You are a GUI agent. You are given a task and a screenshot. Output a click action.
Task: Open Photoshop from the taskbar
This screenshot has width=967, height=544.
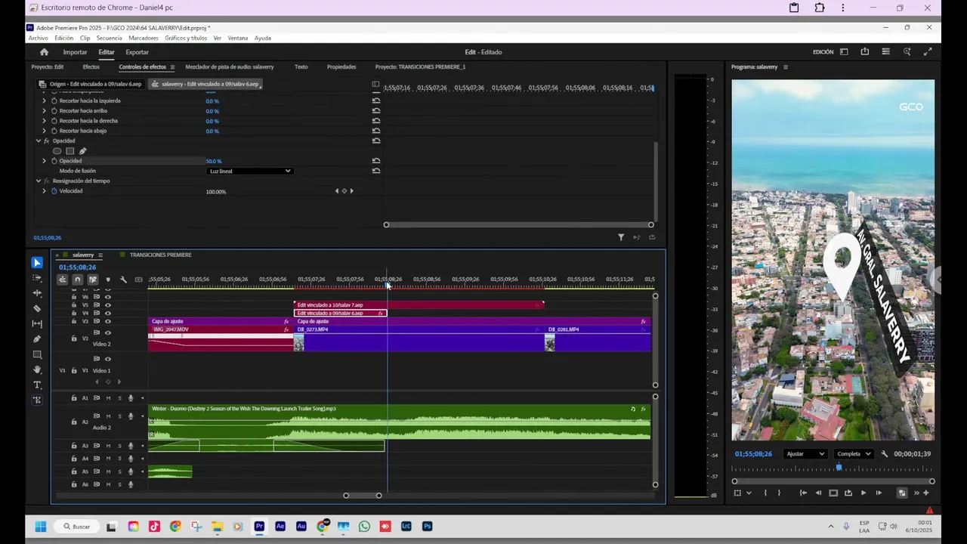(x=427, y=526)
